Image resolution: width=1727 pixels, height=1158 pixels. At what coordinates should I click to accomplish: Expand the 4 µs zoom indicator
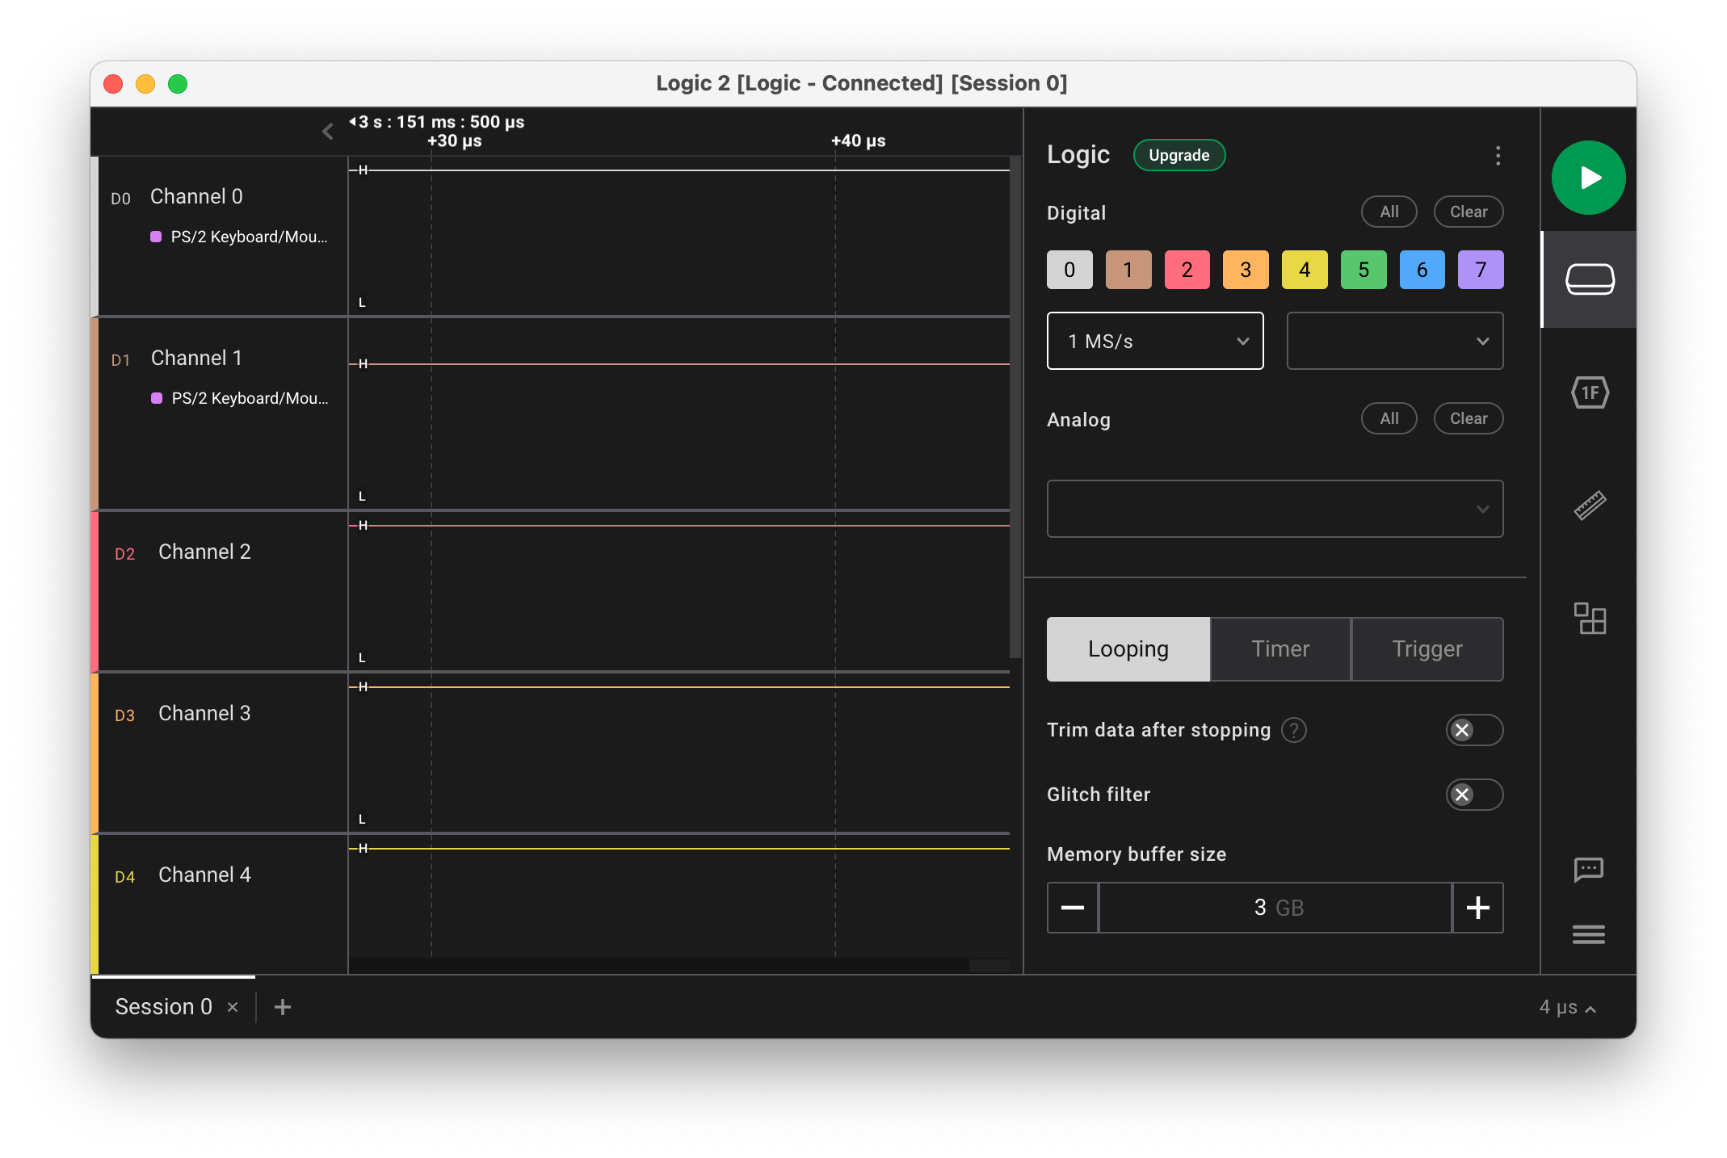(1567, 1007)
